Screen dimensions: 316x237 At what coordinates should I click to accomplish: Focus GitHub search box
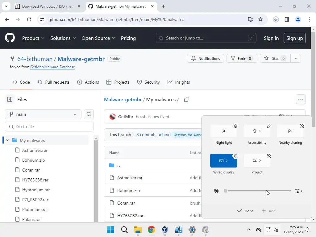point(206,38)
